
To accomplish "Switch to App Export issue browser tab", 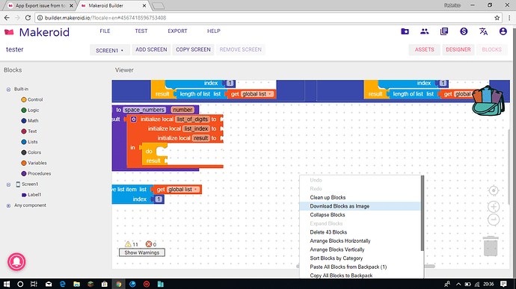I will [x=40, y=5].
